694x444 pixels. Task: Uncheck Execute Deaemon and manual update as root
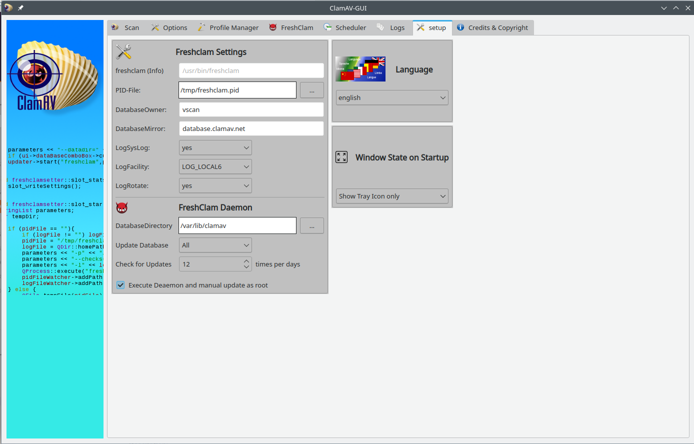(120, 284)
